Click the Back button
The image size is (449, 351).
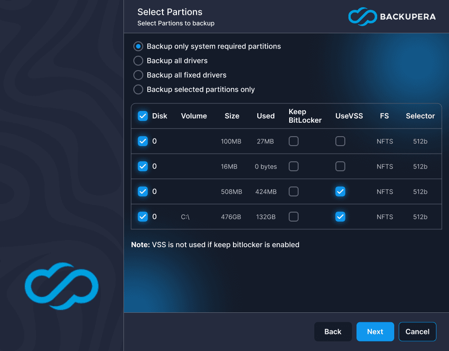(333, 331)
